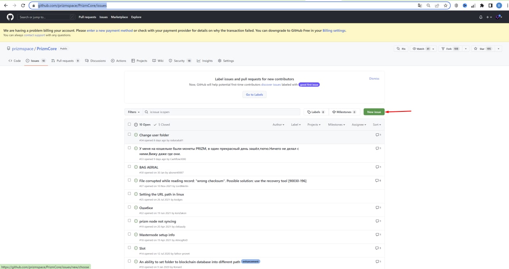Click the repository book icon beside prizmspace
The width and height of the screenshot is (509, 269).
[x=8, y=49]
